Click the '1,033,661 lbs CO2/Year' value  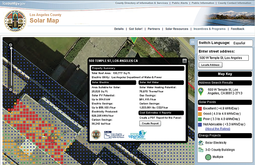[154, 108]
